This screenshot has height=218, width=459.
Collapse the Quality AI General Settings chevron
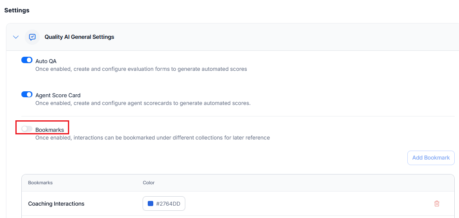pyautogui.click(x=16, y=37)
